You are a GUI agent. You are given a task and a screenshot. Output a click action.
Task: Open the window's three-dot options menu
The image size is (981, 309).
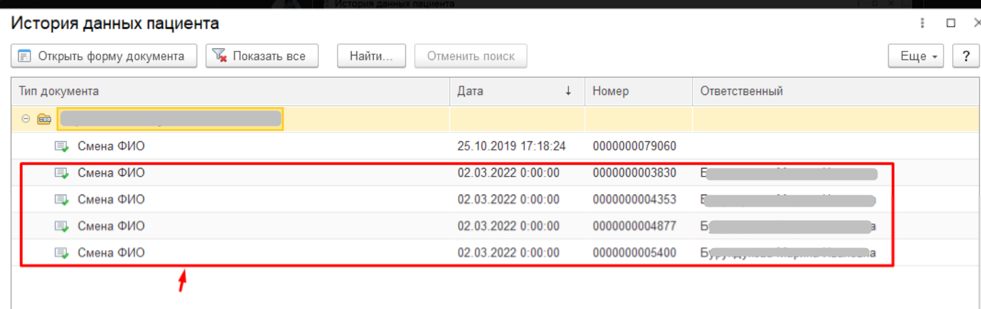pos(923,23)
